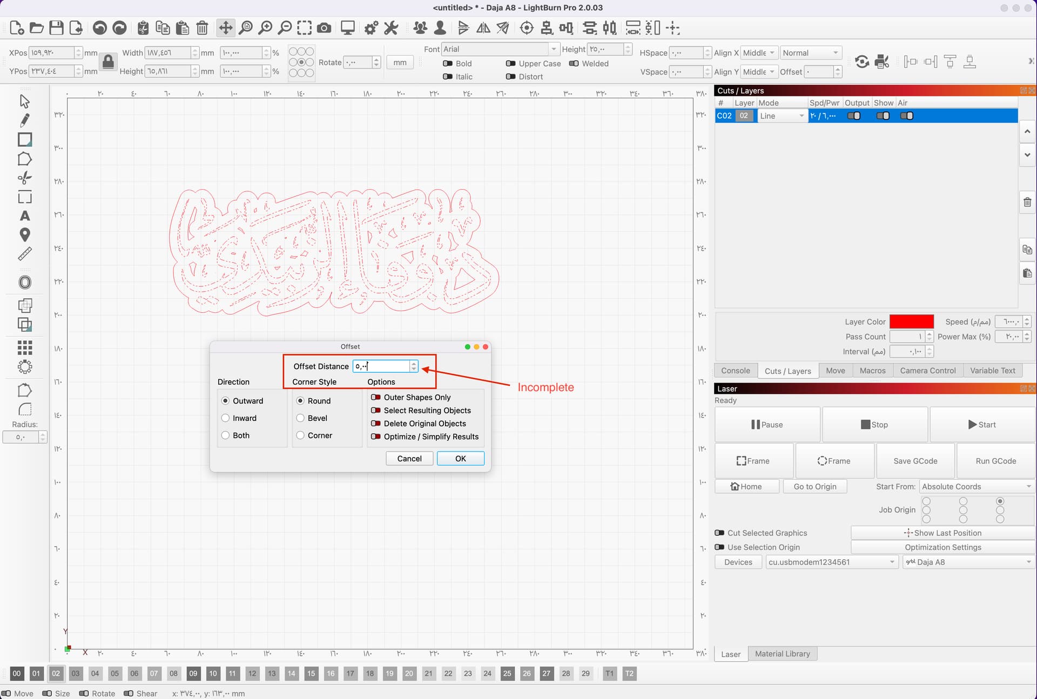This screenshot has height=699, width=1037.
Task: Open the Preview monitor icon
Action: coord(347,28)
